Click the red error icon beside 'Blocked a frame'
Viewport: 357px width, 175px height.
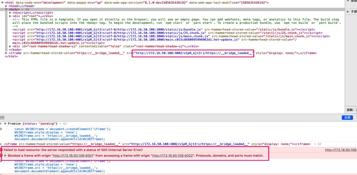click(1, 156)
